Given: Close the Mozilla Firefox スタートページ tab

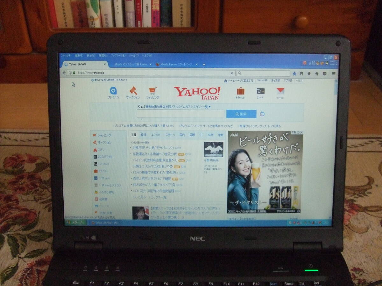Looking at the screenshot, I should [x=196, y=65].
